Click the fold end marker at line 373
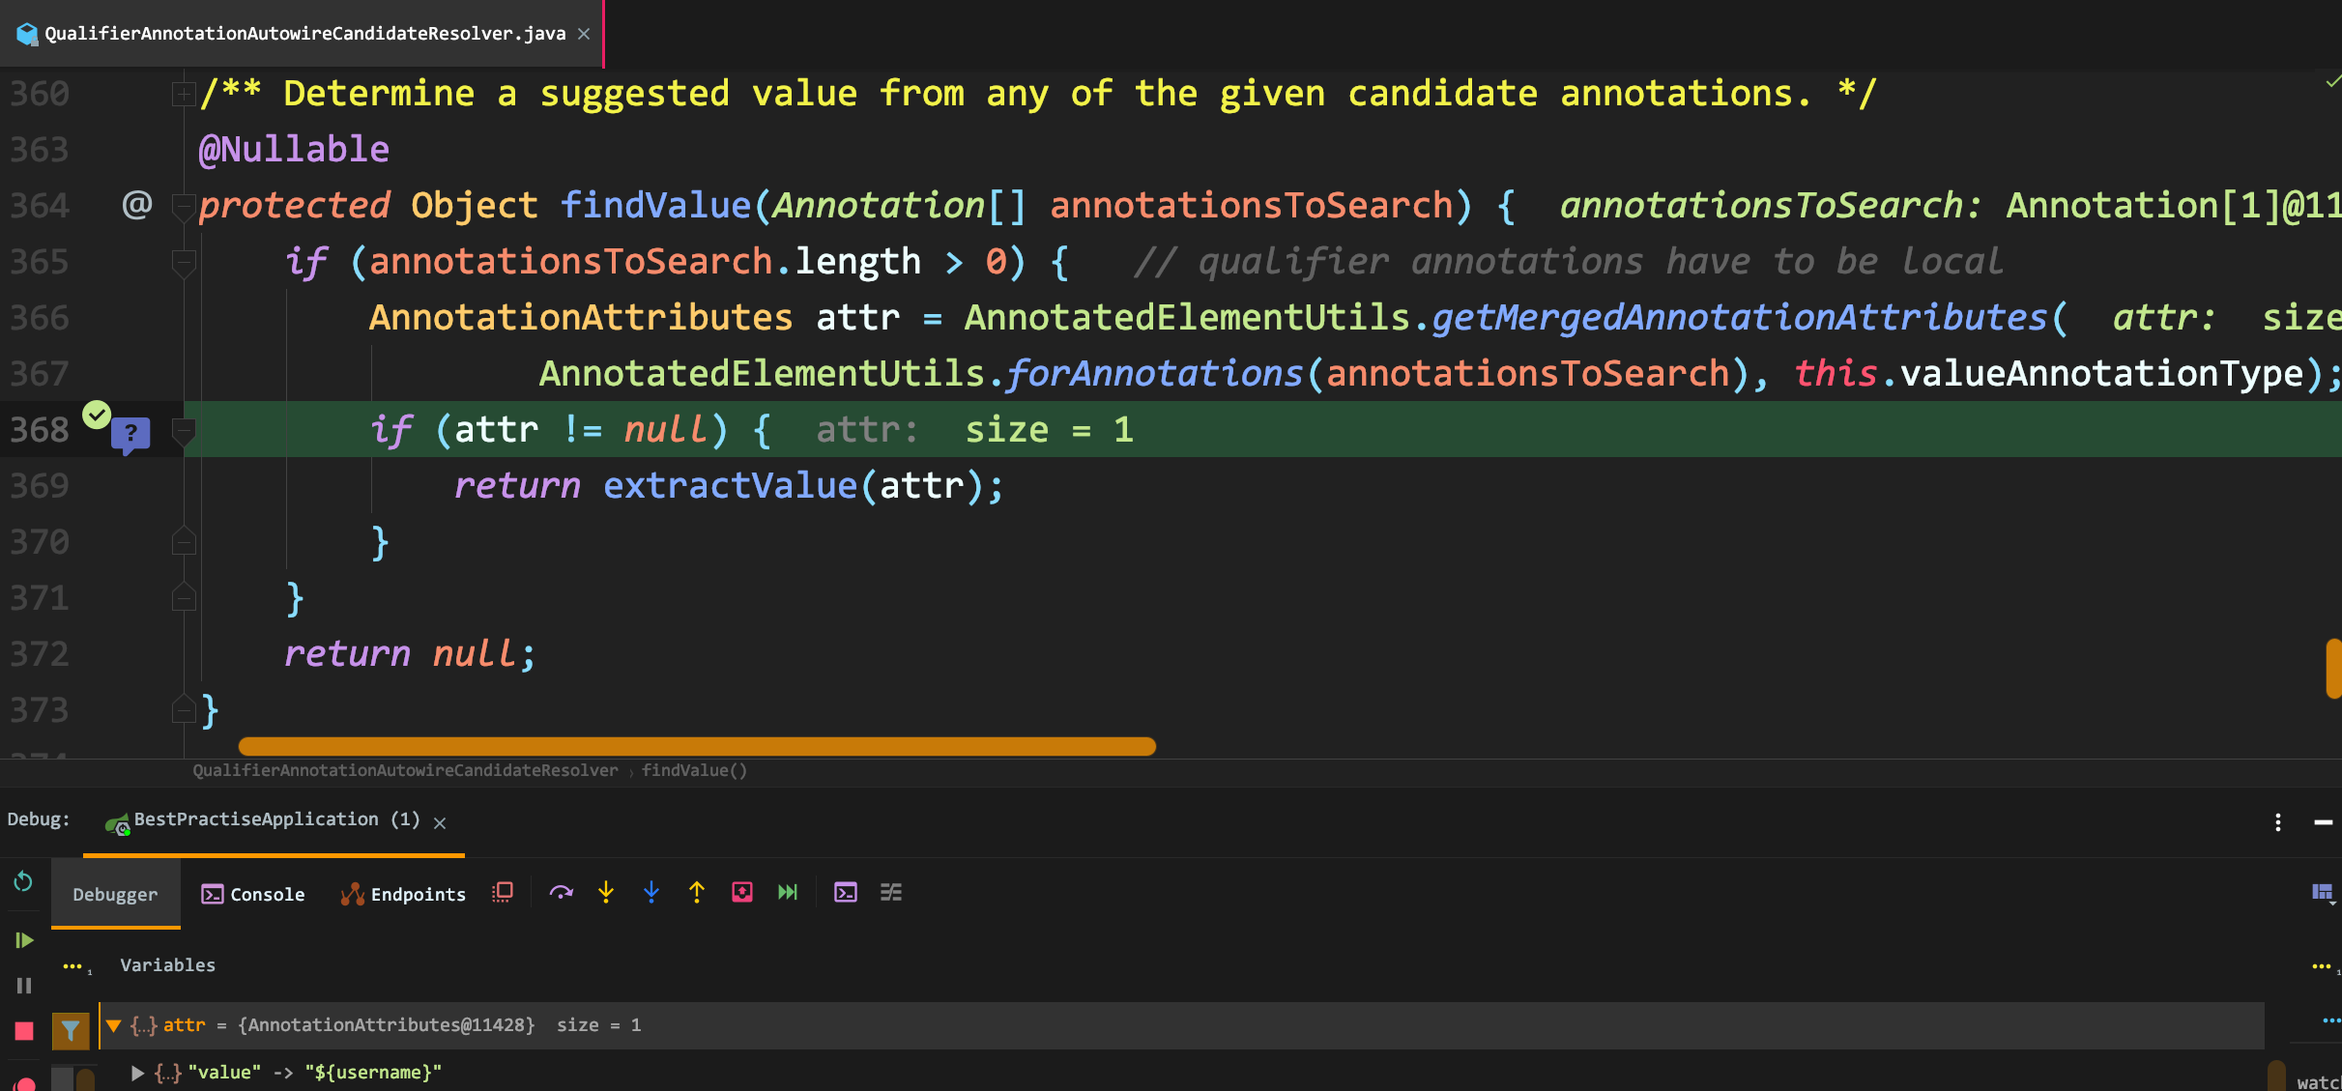Viewport: 2342px width, 1091px height. (x=183, y=710)
